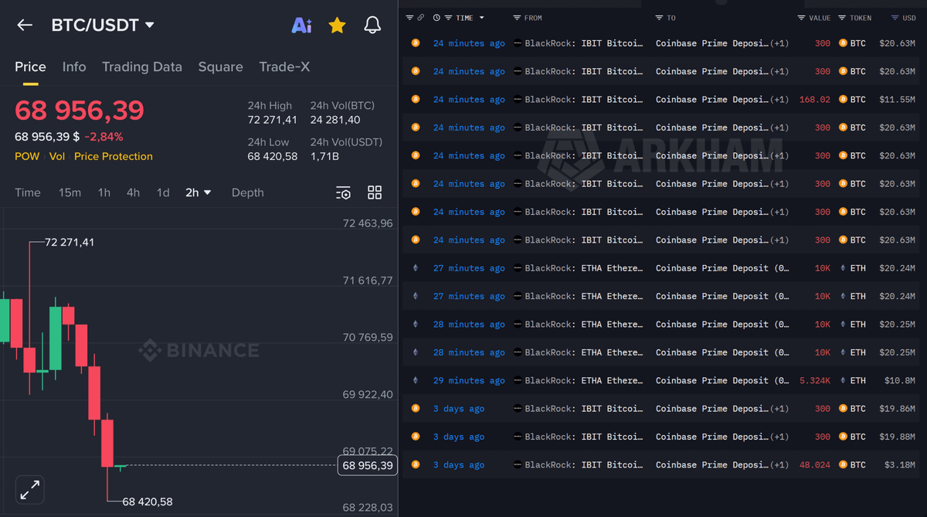Screen dimensions: 927x517
Task: Open the leftmost filter icon in Arkham header
Action: 410,18
